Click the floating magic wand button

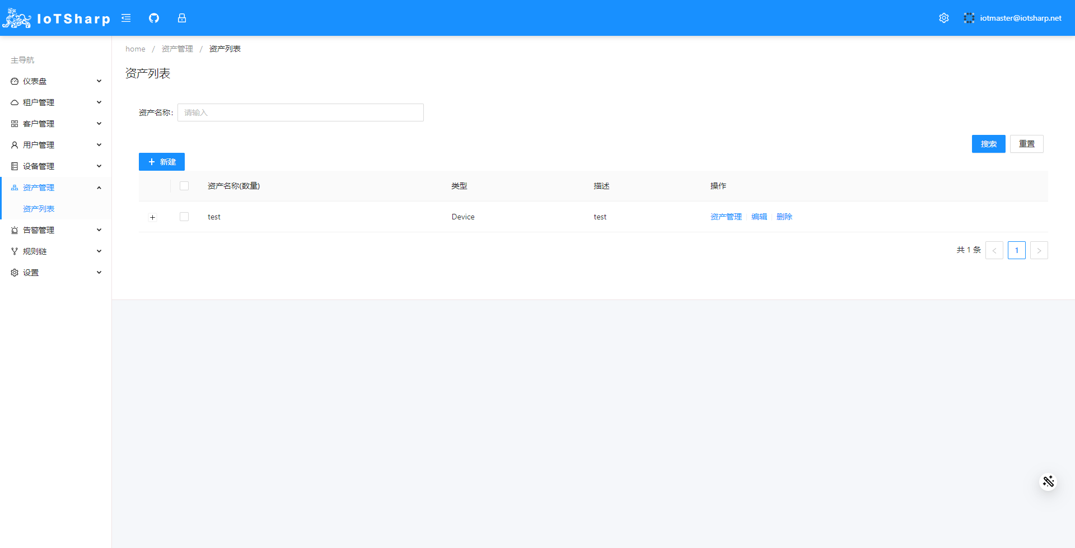coord(1048,481)
